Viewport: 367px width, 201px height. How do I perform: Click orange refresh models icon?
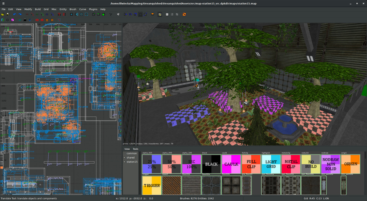point(184,14)
